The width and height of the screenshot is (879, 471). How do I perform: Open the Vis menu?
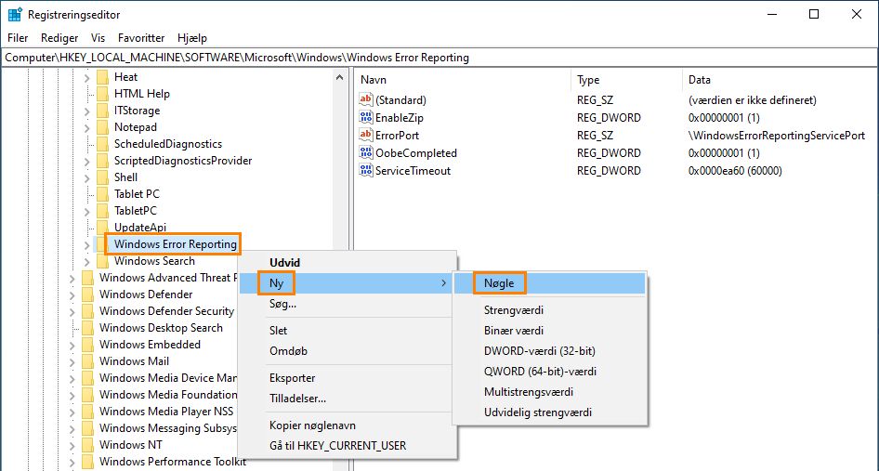click(98, 38)
